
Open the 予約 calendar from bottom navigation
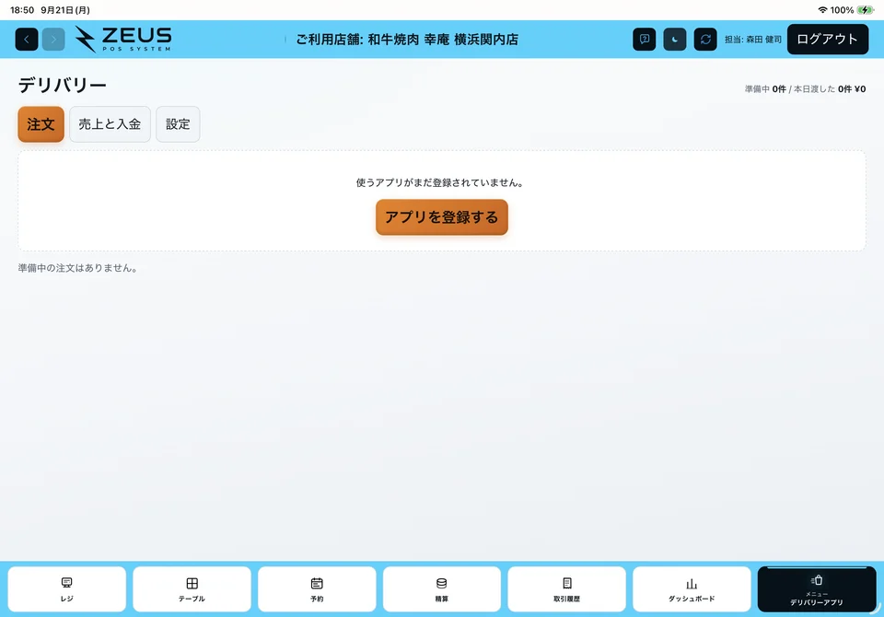tap(317, 588)
